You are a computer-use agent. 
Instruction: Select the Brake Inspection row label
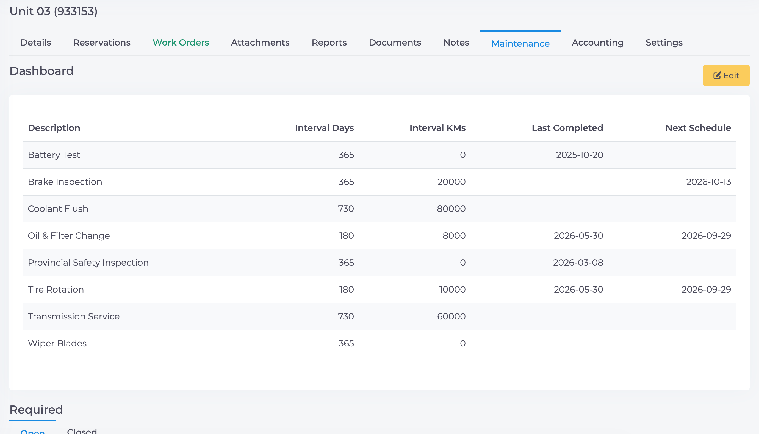coord(65,182)
